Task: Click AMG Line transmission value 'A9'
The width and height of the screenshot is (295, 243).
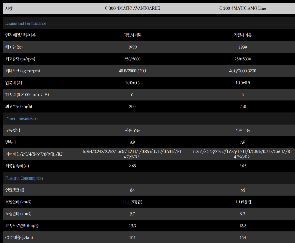Action: click(243, 142)
